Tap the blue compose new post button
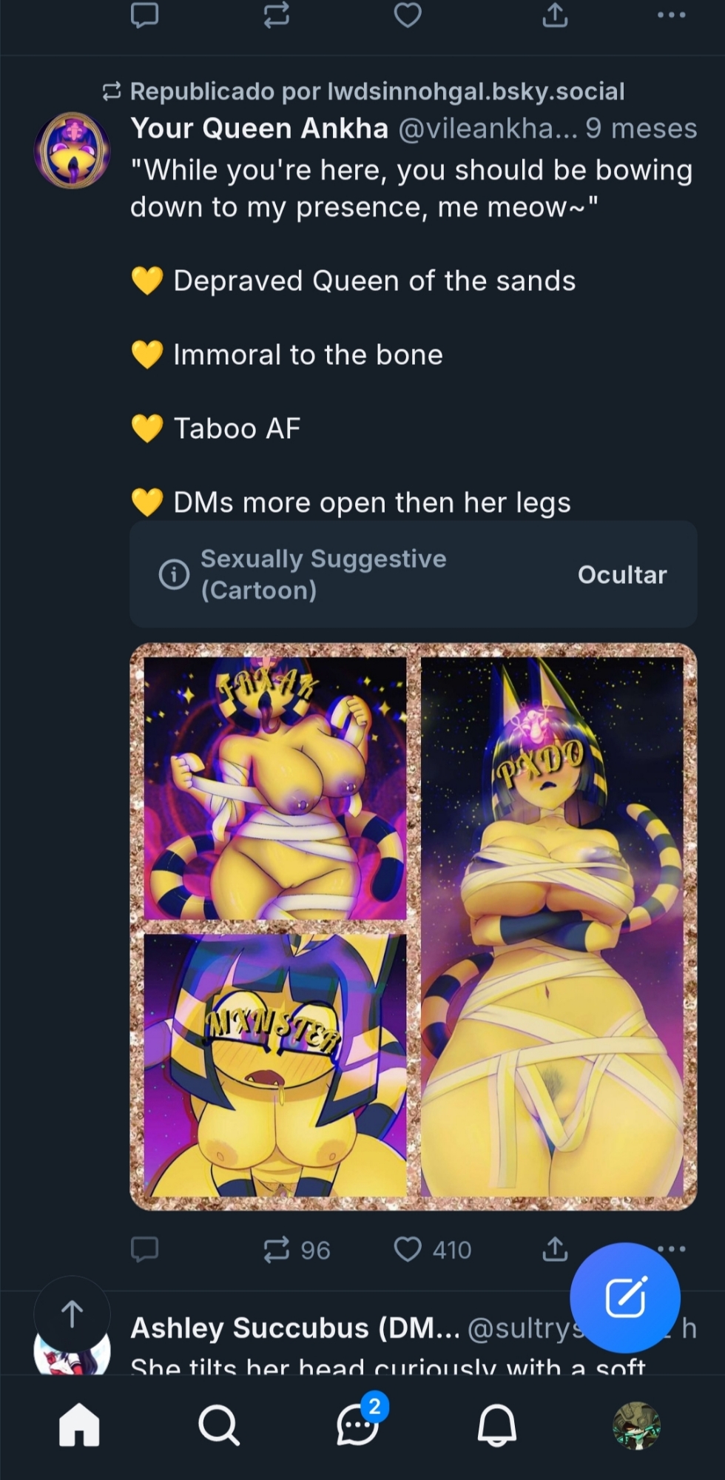 tap(625, 1296)
